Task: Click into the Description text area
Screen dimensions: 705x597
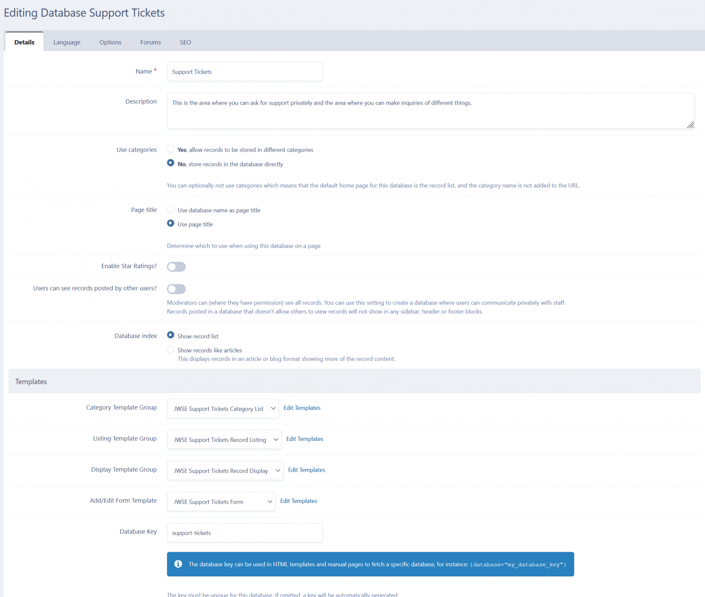Action: [x=431, y=111]
